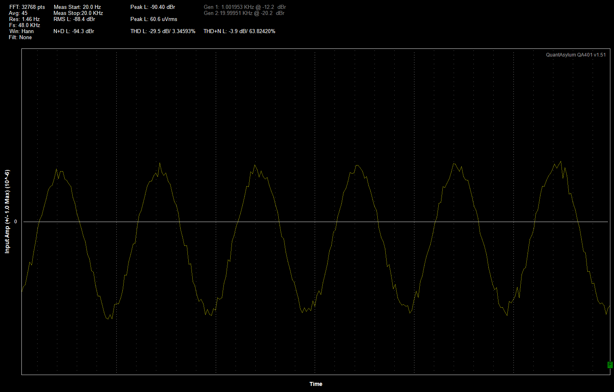Click the 'Filt: None' filter readout

coord(20,38)
